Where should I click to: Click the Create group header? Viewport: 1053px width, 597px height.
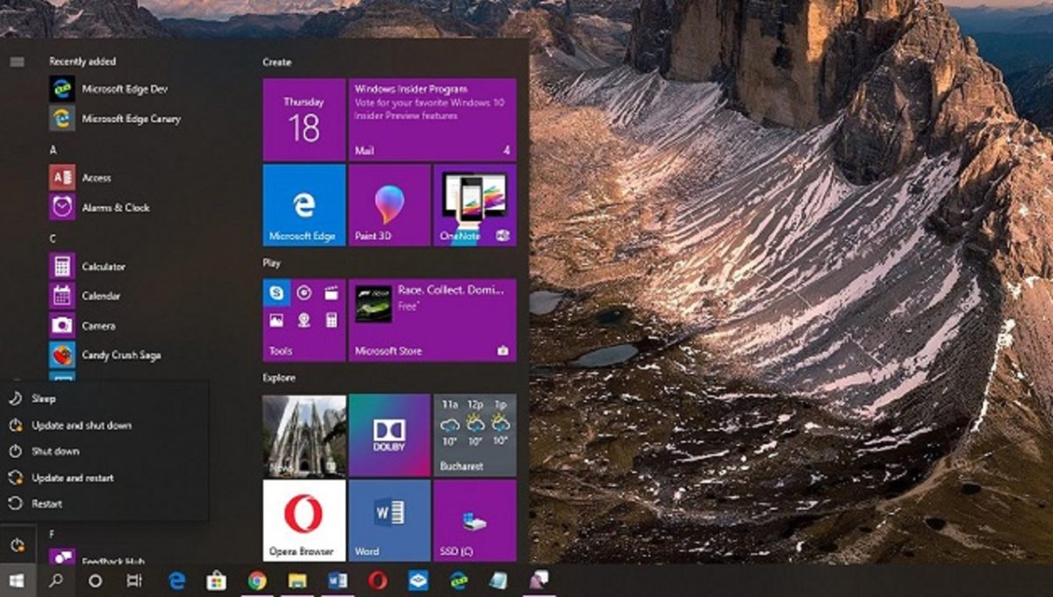[x=276, y=62]
